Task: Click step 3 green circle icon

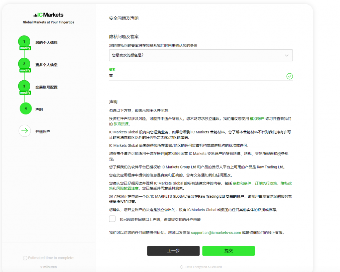Action: [24, 86]
